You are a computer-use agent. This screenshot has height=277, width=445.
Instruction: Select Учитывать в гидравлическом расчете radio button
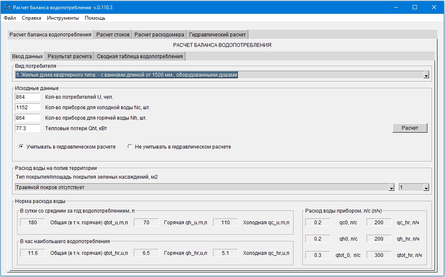click(21, 146)
